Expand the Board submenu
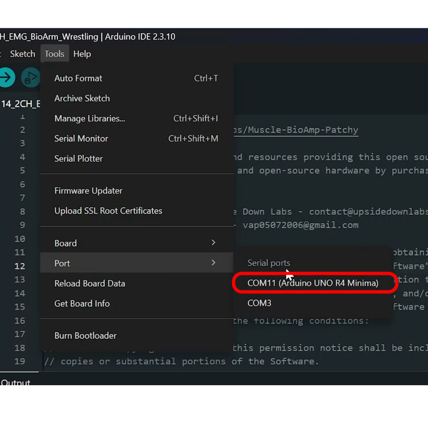 [136, 243]
